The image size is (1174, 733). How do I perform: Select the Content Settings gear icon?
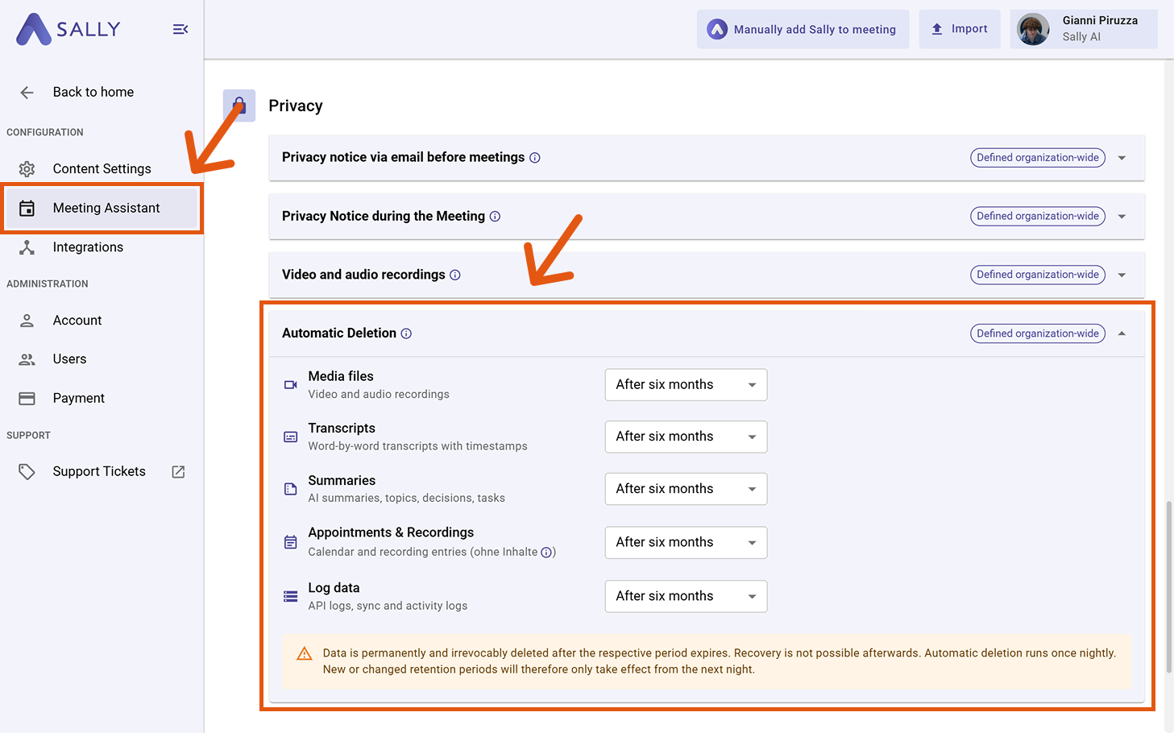coord(27,168)
